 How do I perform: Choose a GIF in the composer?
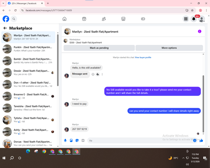(83, 140)
